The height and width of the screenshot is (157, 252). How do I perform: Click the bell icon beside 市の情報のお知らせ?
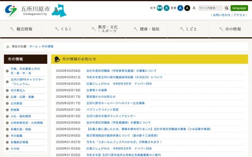[x=57, y=59]
